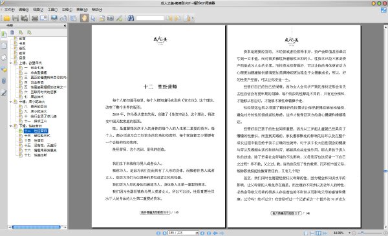
Task: Click the previous view back arrow
Action: (x=215, y=233)
